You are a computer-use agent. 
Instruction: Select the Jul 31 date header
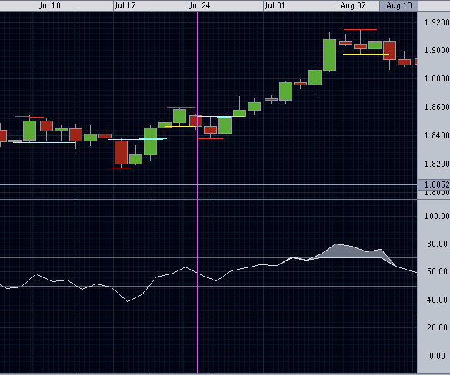click(x=275, y=5)
